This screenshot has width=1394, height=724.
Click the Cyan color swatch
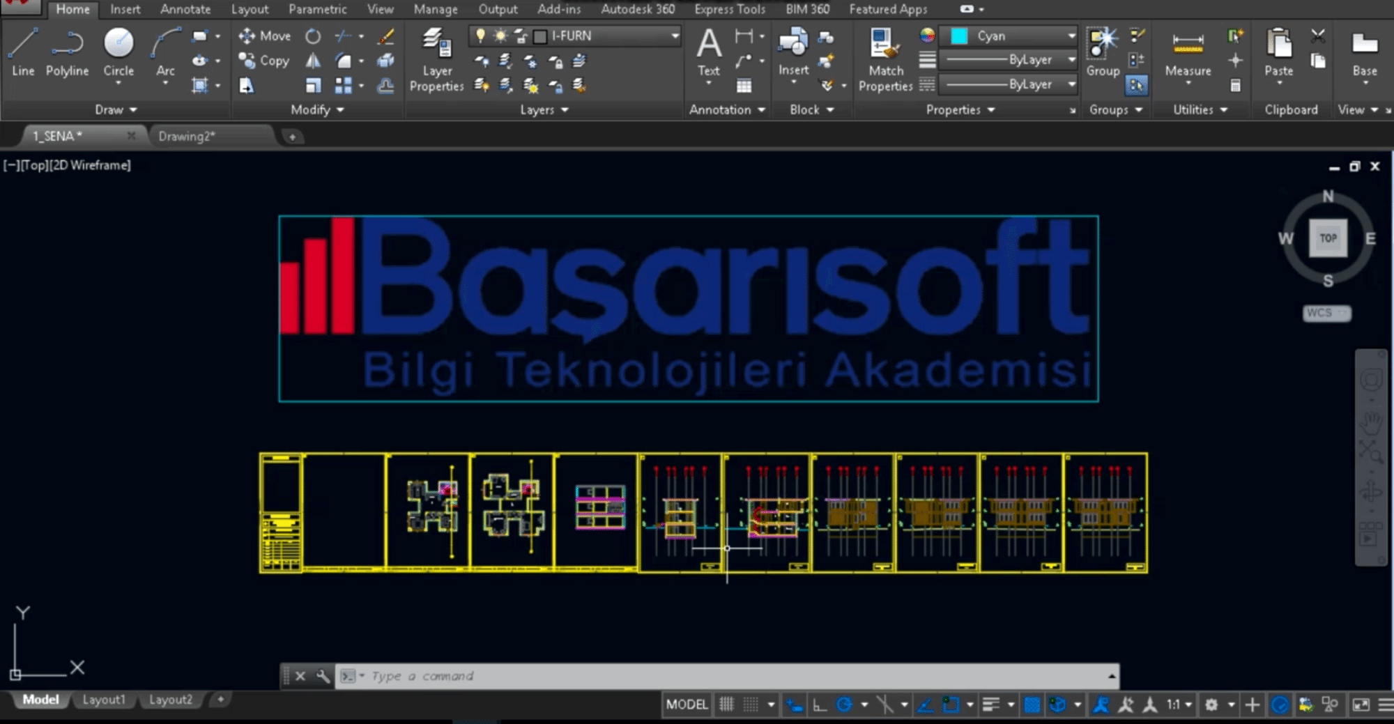[959, 36]
